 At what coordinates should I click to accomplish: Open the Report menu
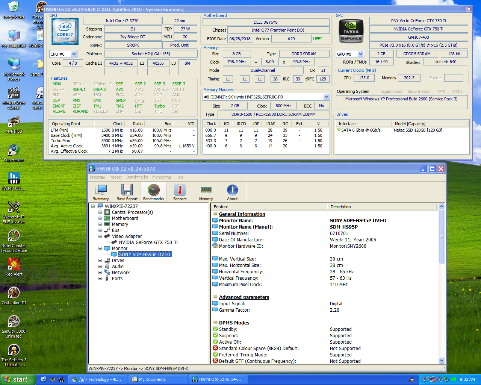(115, 177)
